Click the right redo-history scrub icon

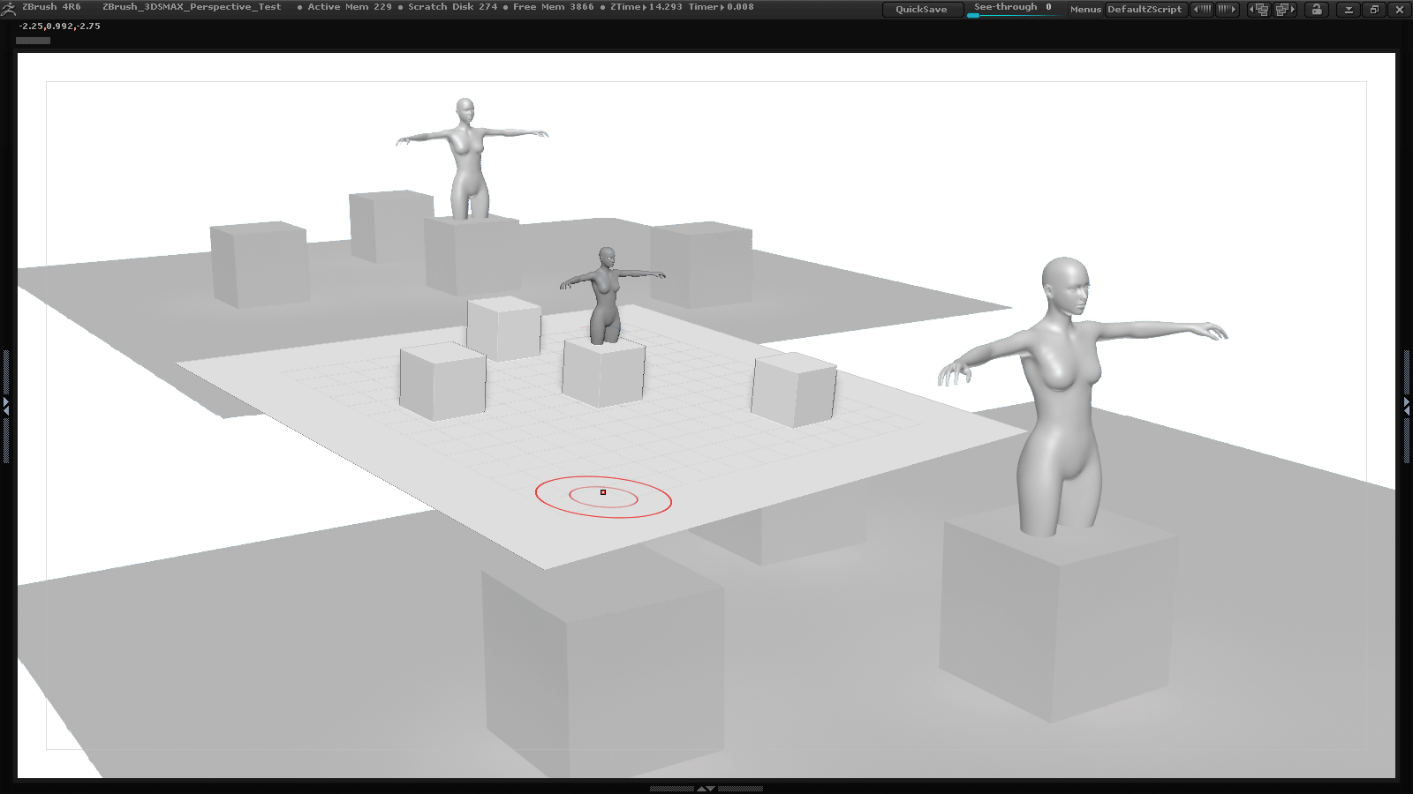point(1228,9)
